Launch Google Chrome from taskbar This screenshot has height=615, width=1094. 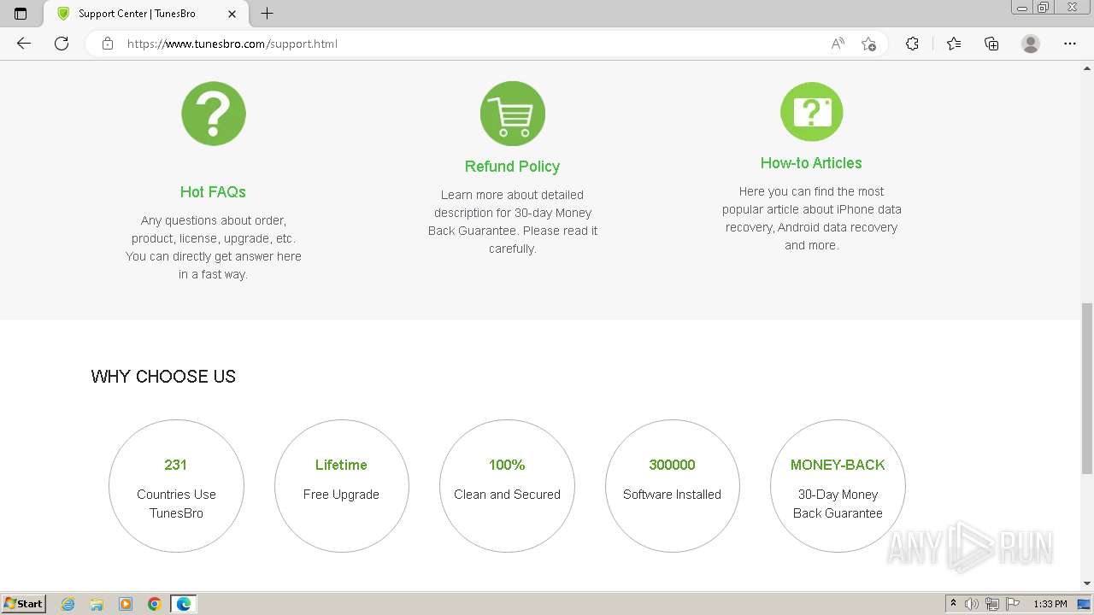[155, 604]
